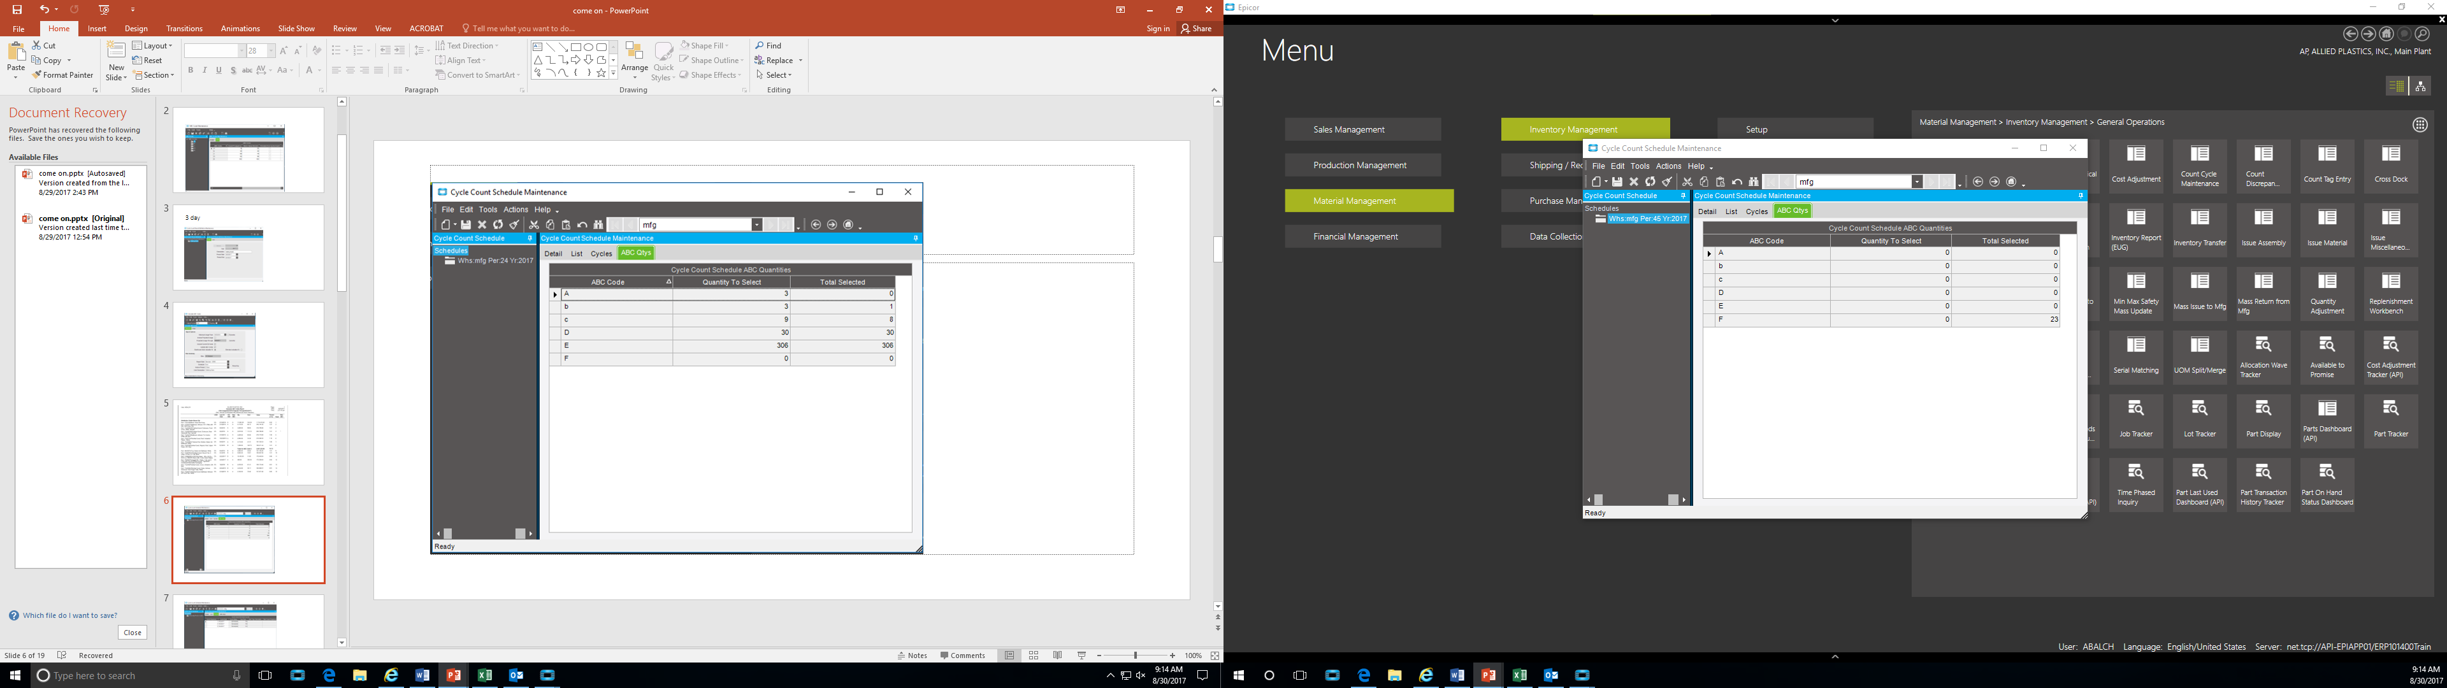This screenshot has height=688, width=2447.
Task: Pin the Cycle Count Schedule tree panel in Epicor
Action: [x=1683, y=196]
